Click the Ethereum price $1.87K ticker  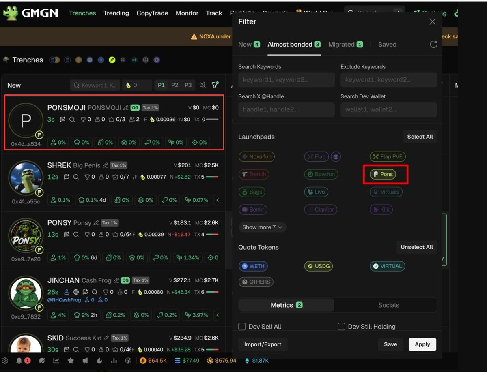[256, 361]
